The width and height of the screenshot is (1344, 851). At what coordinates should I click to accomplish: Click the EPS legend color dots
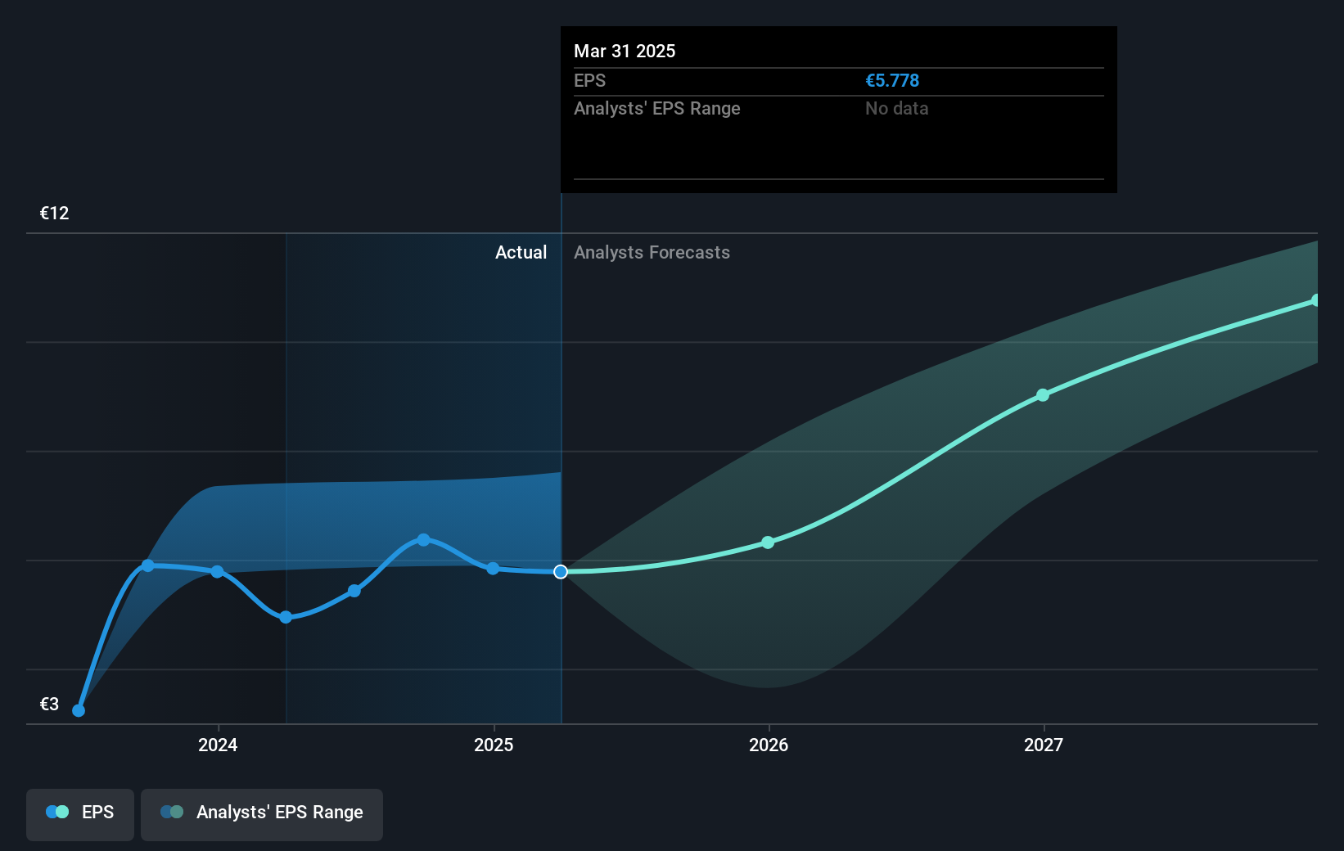click(57, 812)
